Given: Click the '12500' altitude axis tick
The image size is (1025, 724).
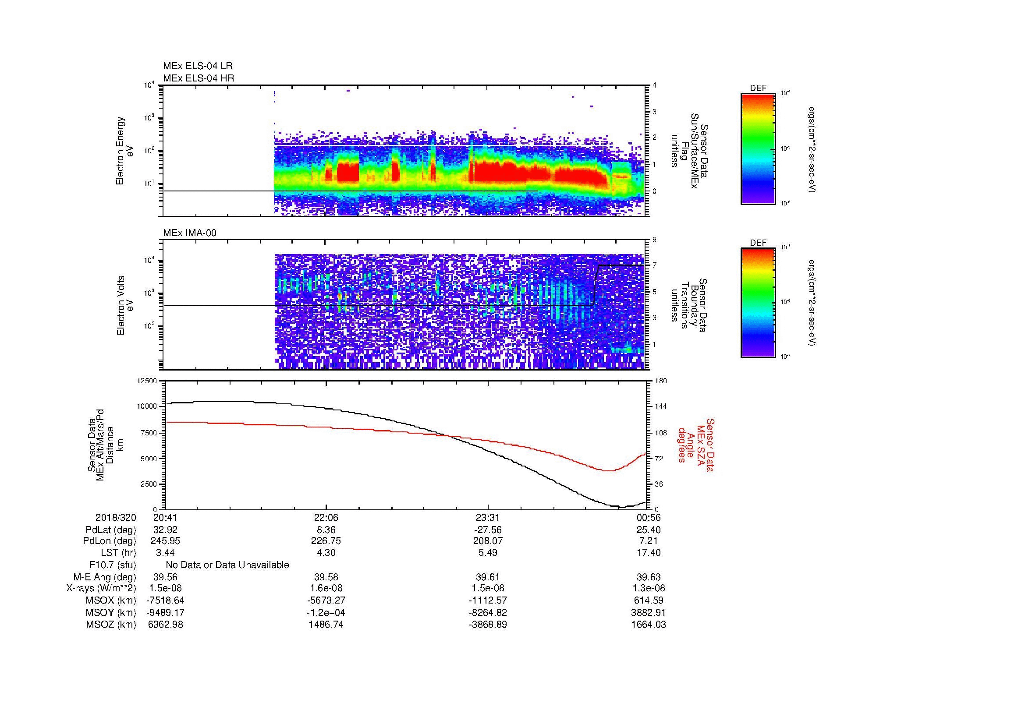Looking at the screenshot, I should click(x=147, y=381).
